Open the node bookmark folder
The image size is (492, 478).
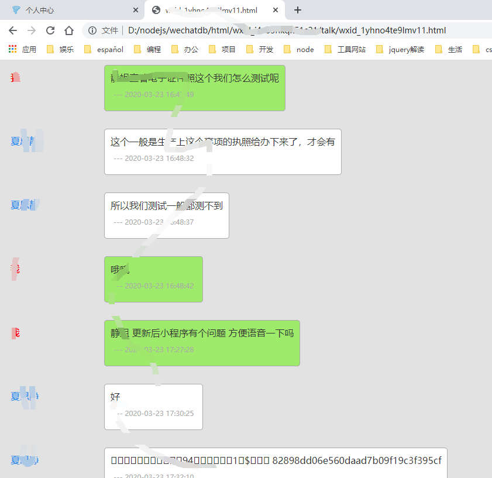pyautogui.click(x=298, y=49)
